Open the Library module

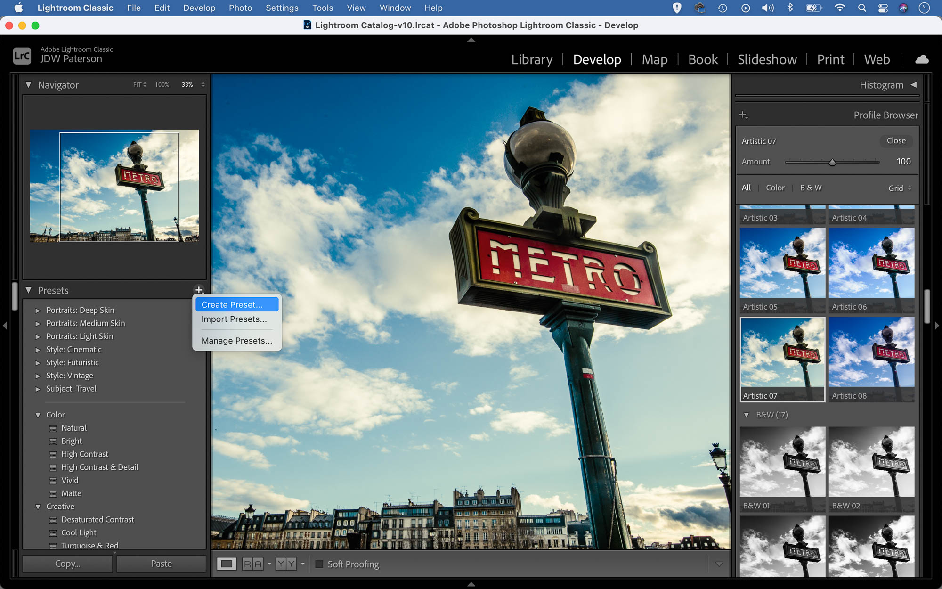(x=532, y=59)
